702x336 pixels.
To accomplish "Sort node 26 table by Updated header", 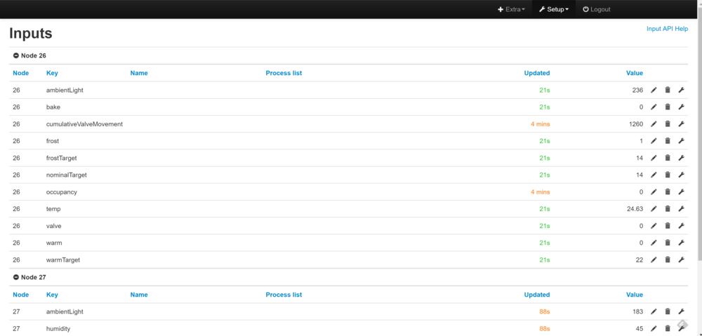I will (537, 73).
